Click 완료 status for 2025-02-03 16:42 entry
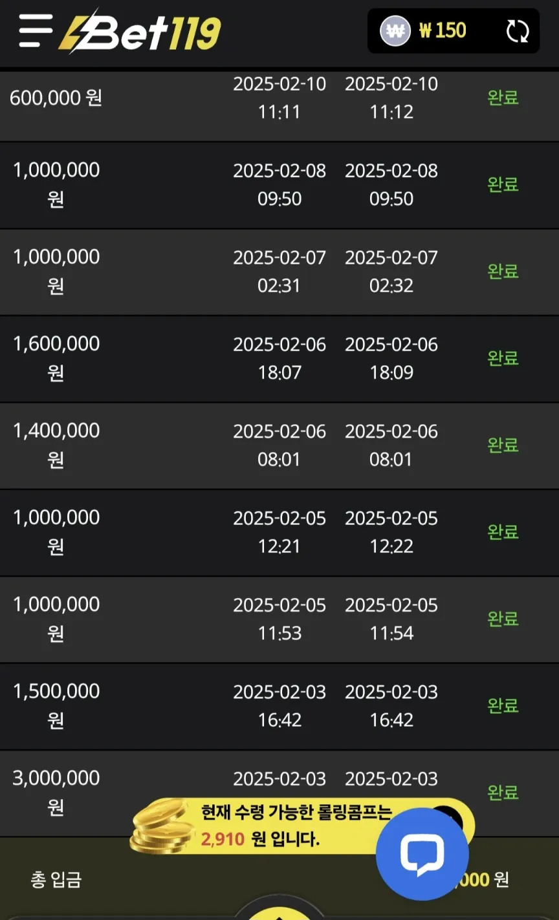Image resolution: width=559 pixels, height=920 pixels. tap(503, 705)
